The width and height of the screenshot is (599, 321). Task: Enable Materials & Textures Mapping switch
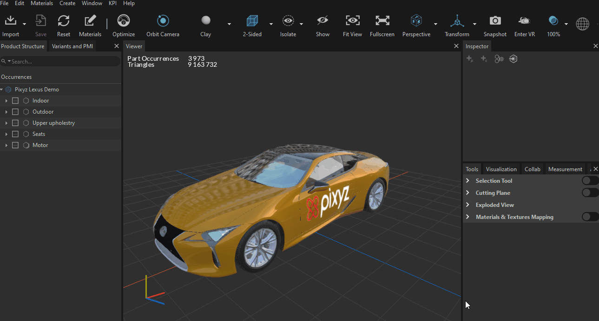pos(589,217)
